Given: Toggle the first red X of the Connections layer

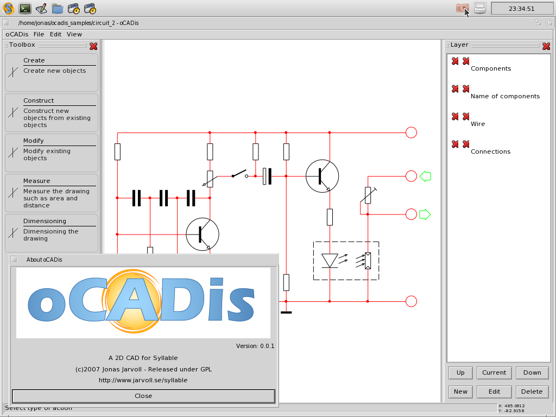Looking at the screenshot, I should [455, 144].
